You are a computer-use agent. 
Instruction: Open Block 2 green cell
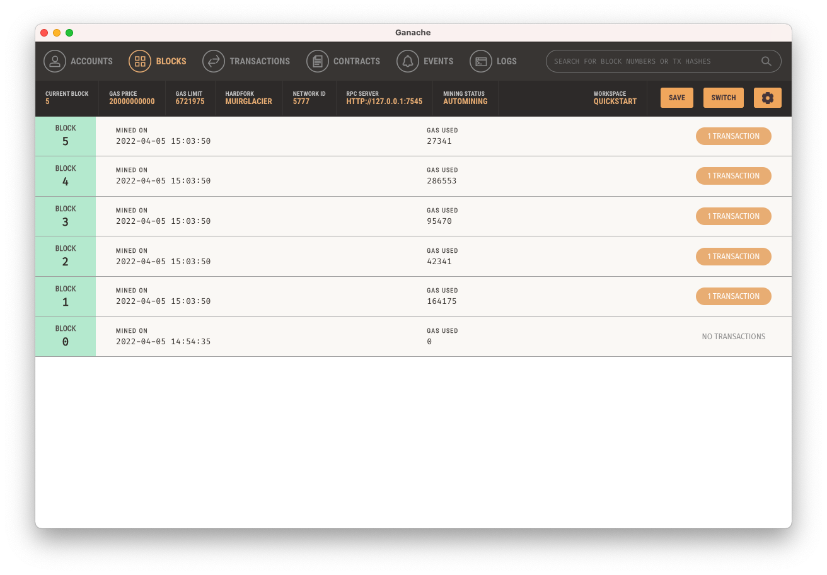(x=66, y=257)
